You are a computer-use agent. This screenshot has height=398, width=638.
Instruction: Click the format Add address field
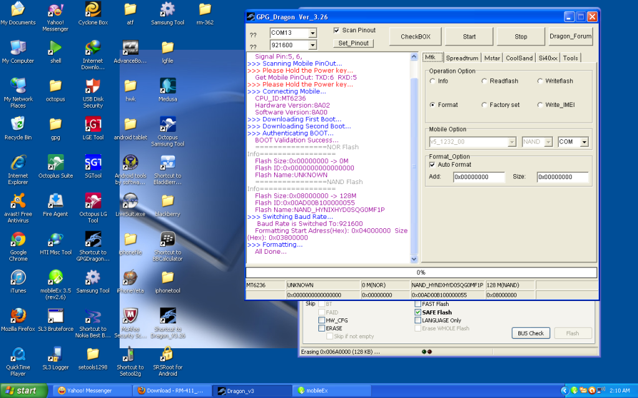point(479,177)
